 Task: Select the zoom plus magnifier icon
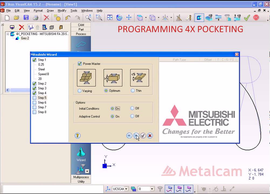click(x=88, y=18)
